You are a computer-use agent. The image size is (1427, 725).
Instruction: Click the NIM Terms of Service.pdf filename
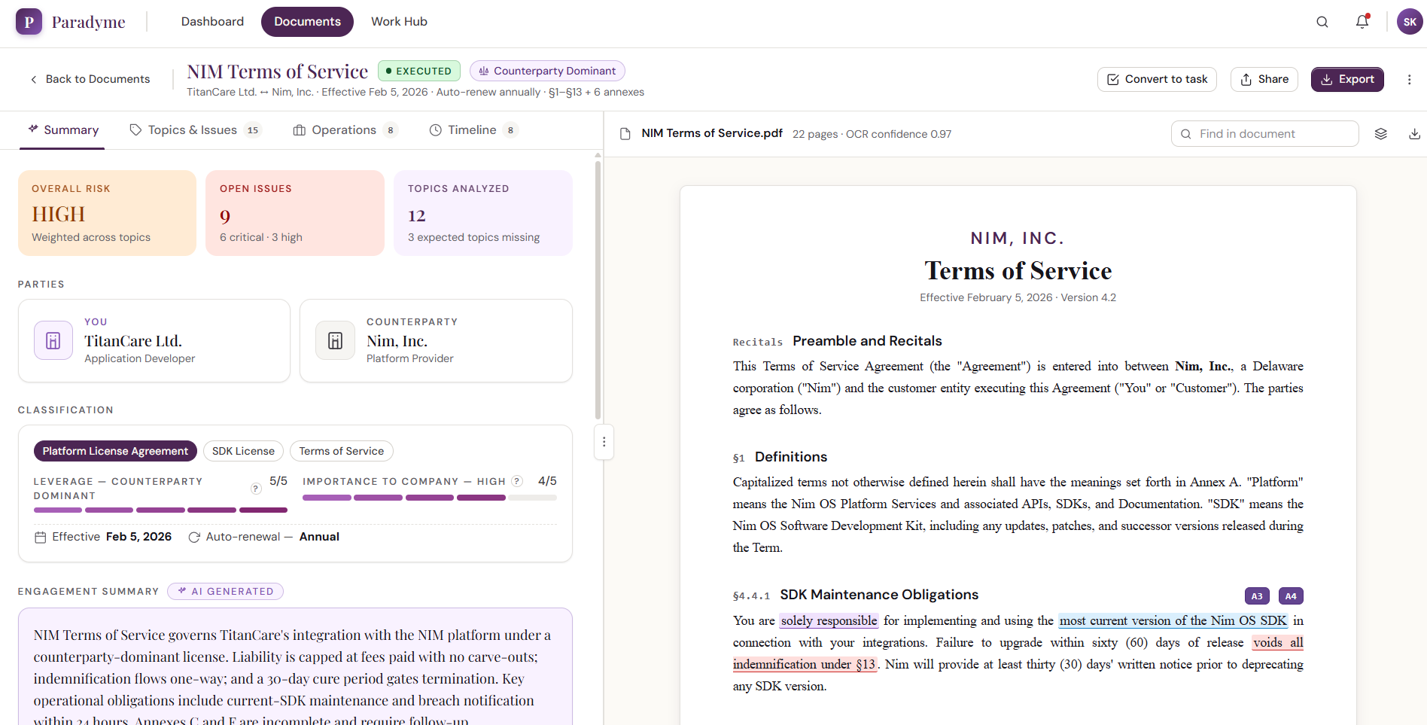click(x=712, y=133)
